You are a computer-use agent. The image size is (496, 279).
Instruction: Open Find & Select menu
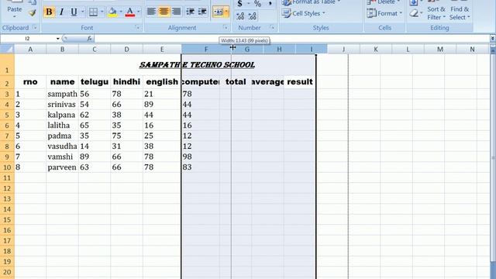(x=460, y=13)
